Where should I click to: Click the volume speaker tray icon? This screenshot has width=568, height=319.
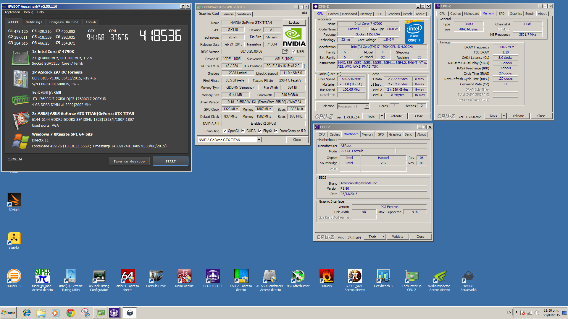click(537, 313)
